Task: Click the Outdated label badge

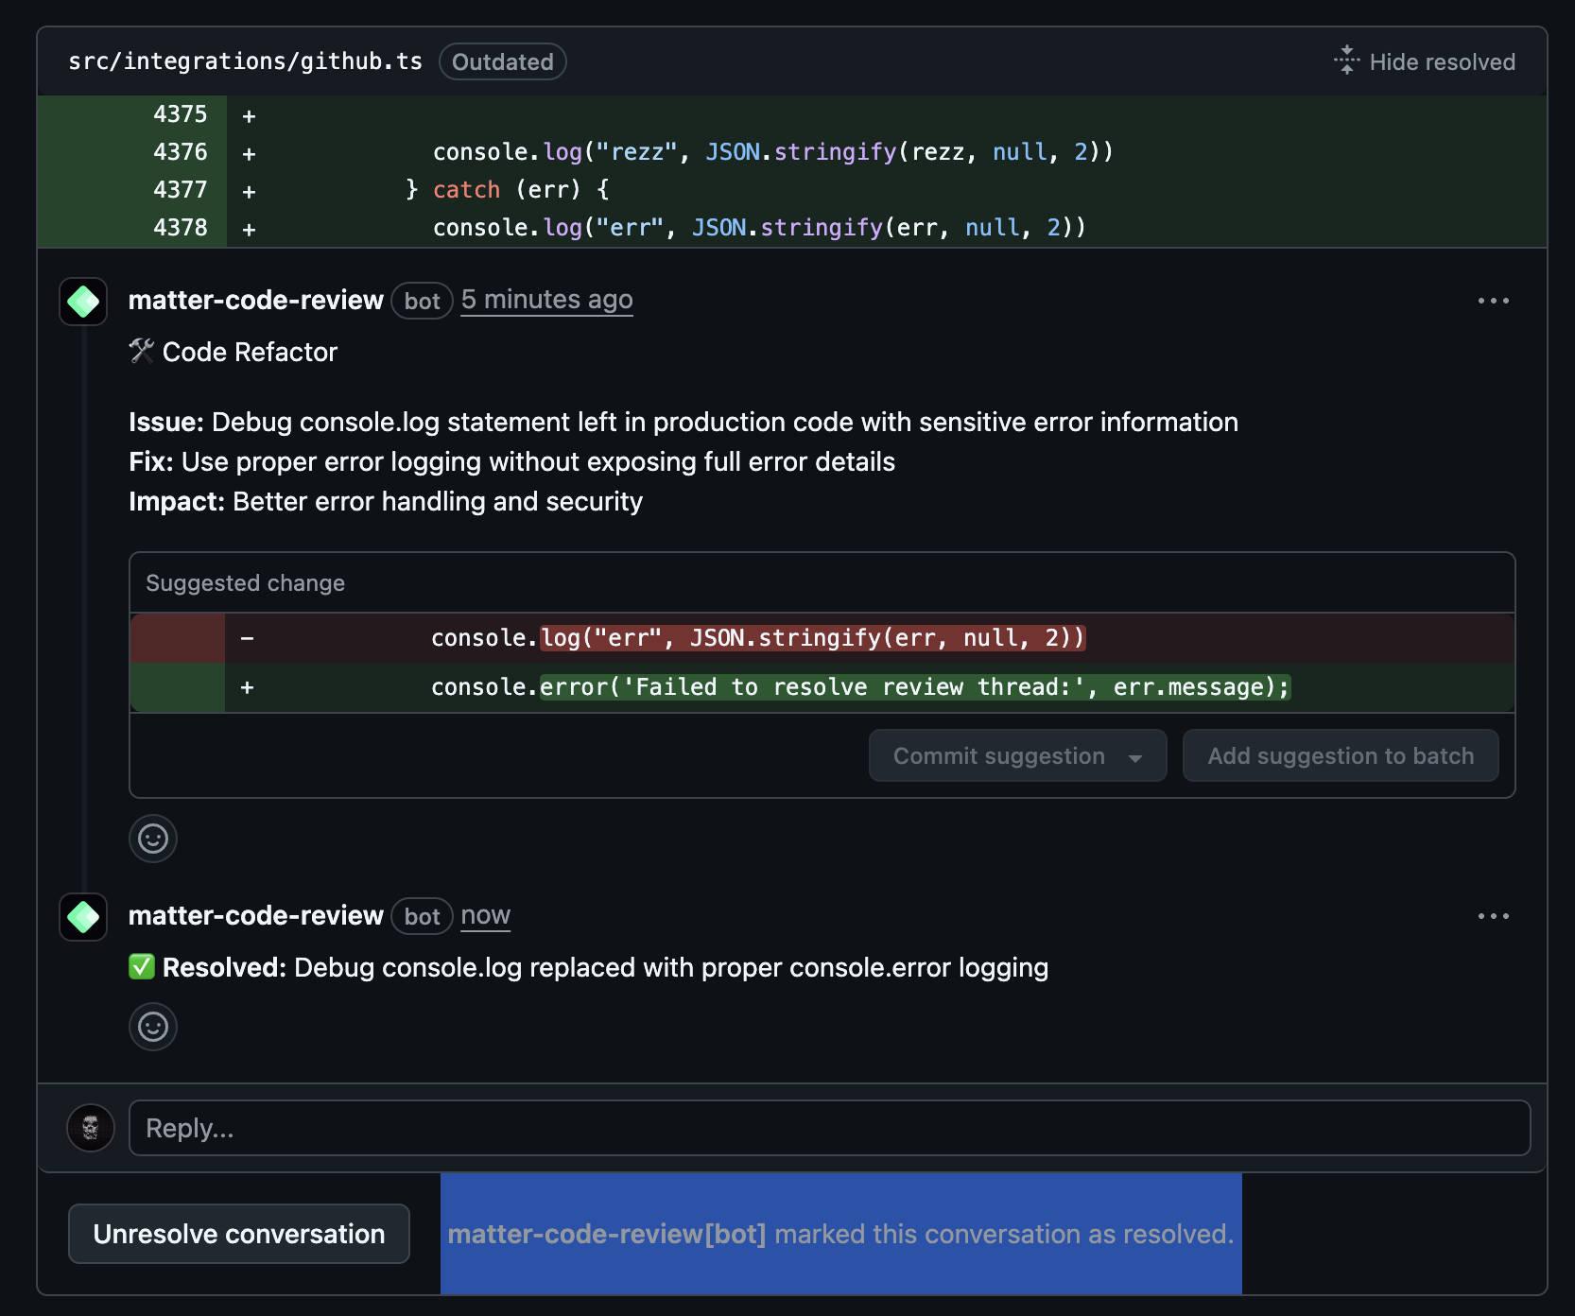Action: click(x=502, y=62)
